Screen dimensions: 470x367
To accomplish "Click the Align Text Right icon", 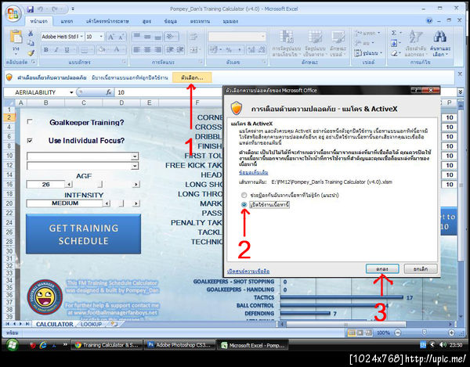I will pos(157,49).
